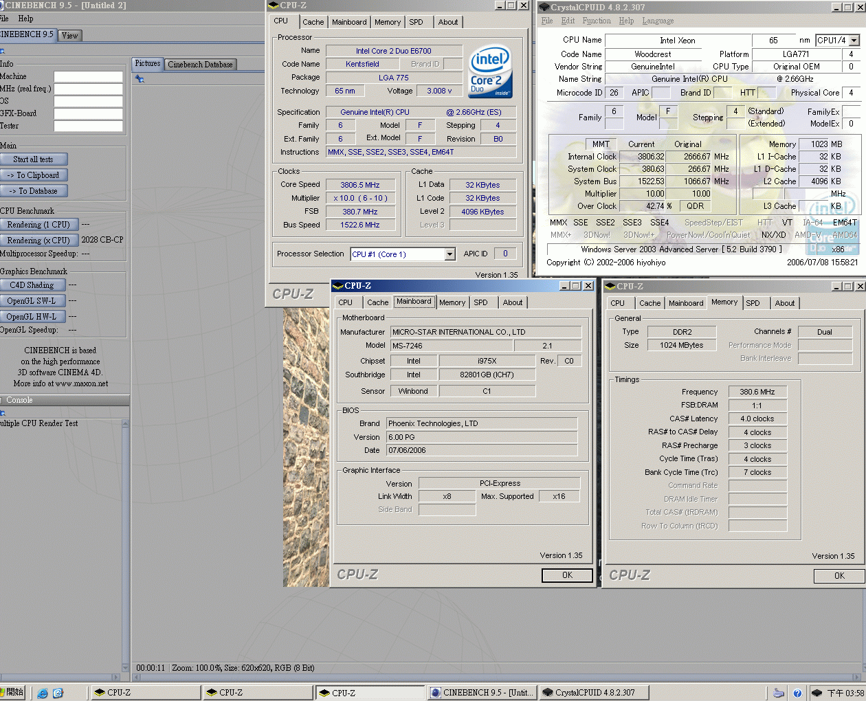Open SPD tab in Mainboard CPU-Z window
The width and height of the screenshot is (866, 701).
point(480,302)
